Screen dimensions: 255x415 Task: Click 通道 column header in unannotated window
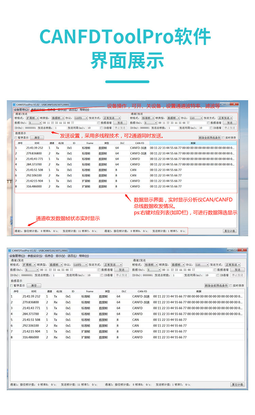click(49, 291)
